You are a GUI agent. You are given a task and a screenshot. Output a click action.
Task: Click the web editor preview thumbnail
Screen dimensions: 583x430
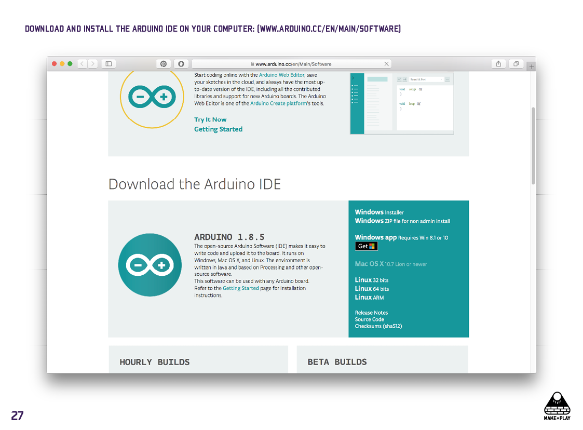point(402,103)
